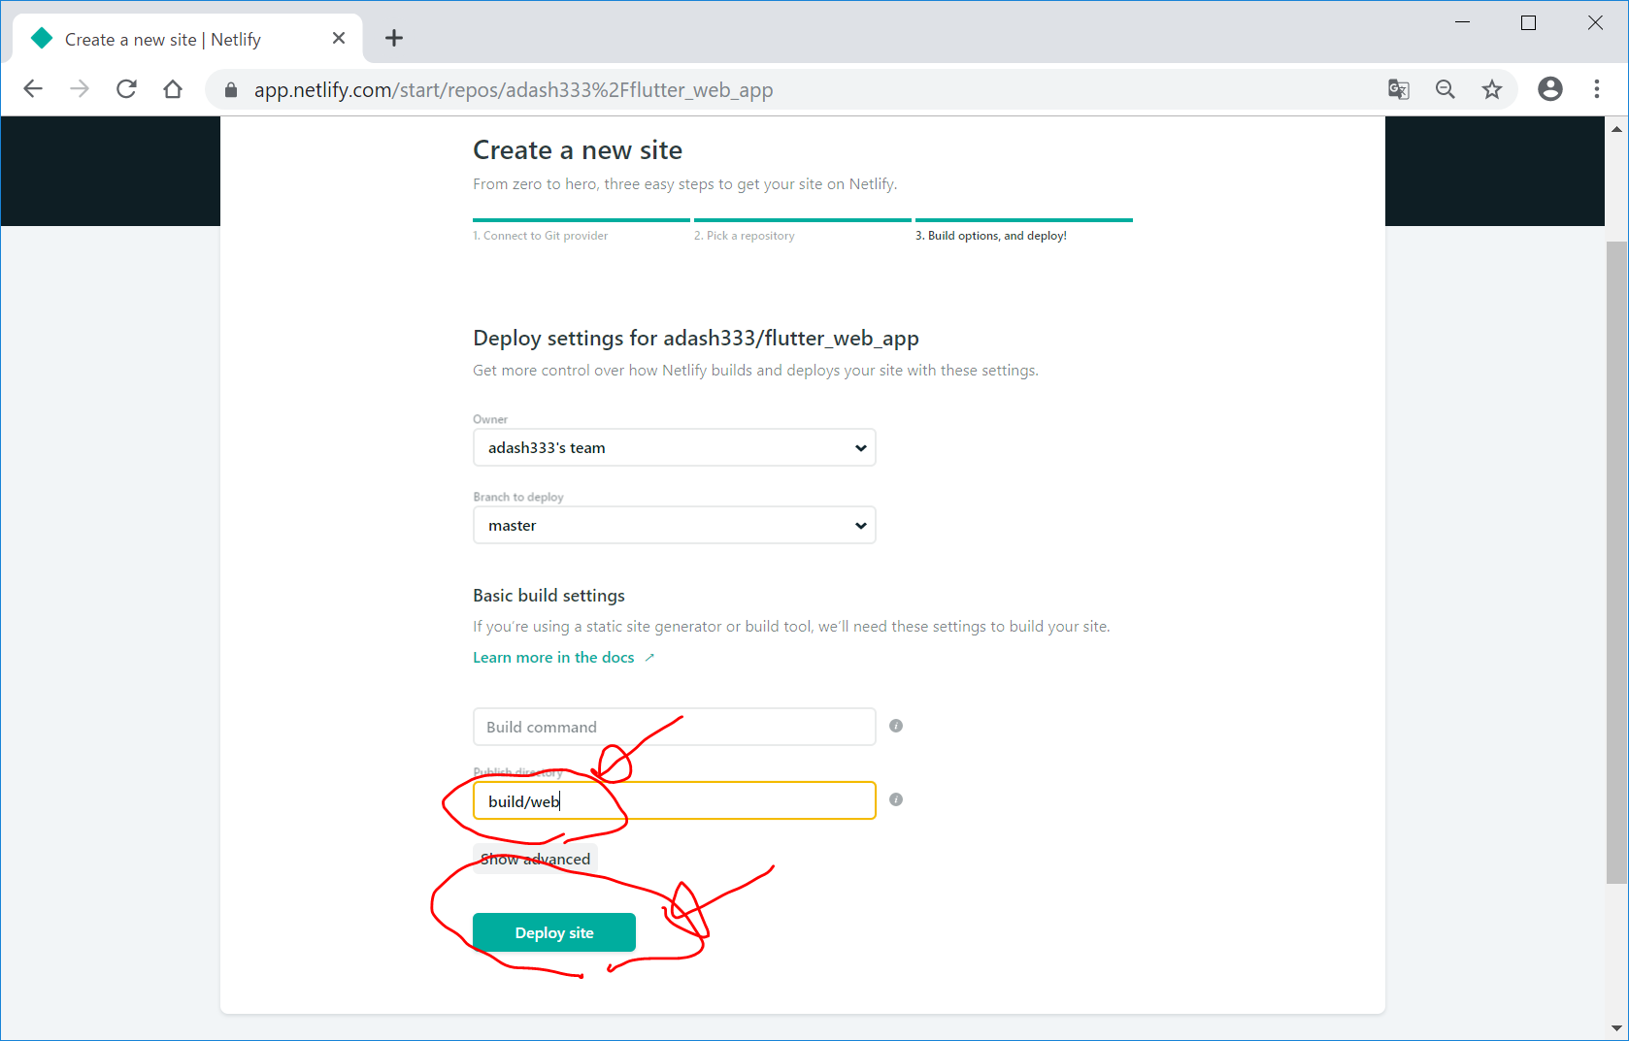Reload the Netlify page

click(x=126, y=89)
